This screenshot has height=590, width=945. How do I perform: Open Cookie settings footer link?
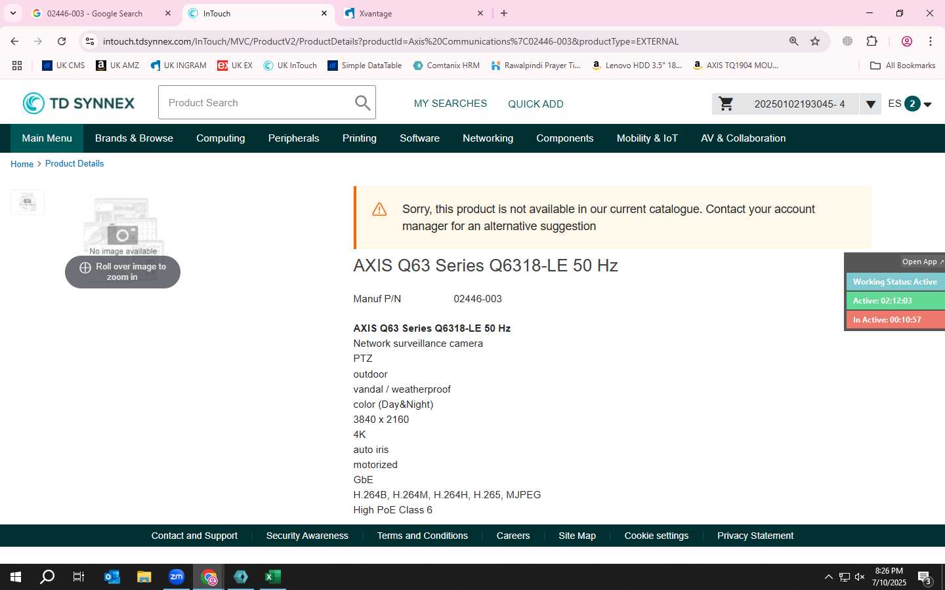[656, 536]
